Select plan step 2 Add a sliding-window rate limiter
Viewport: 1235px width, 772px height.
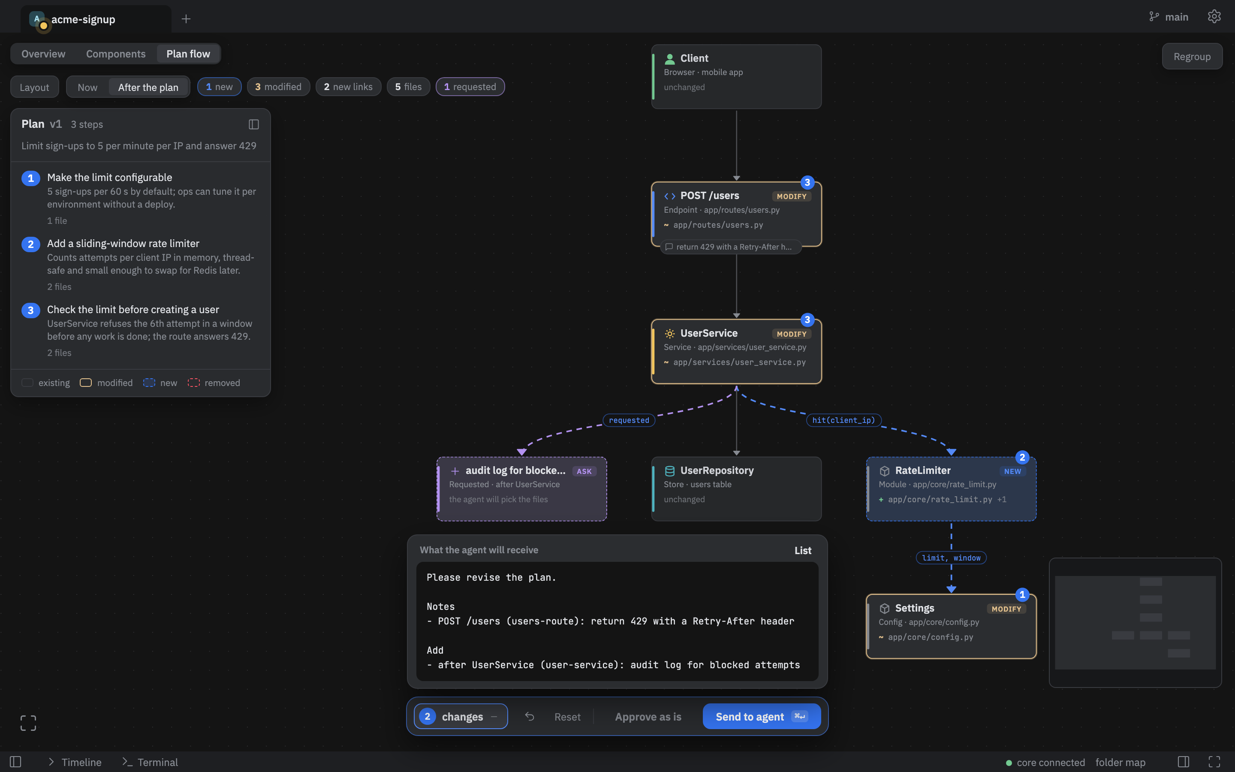coord(140,265)
